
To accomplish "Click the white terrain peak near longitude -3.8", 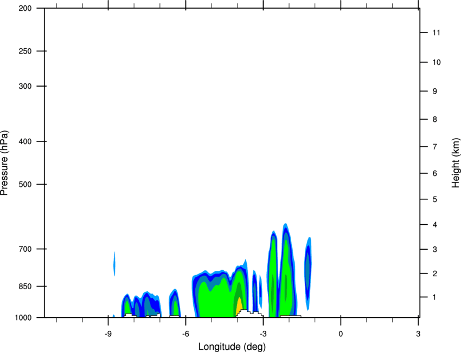I will (244, 313).
